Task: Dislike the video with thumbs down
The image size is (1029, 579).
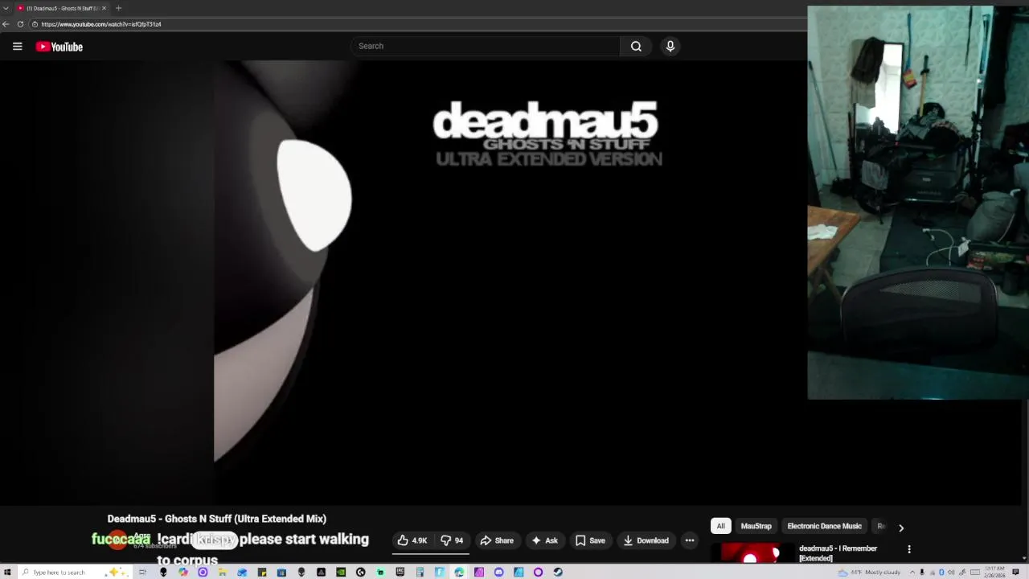Action: click(452, 540)
